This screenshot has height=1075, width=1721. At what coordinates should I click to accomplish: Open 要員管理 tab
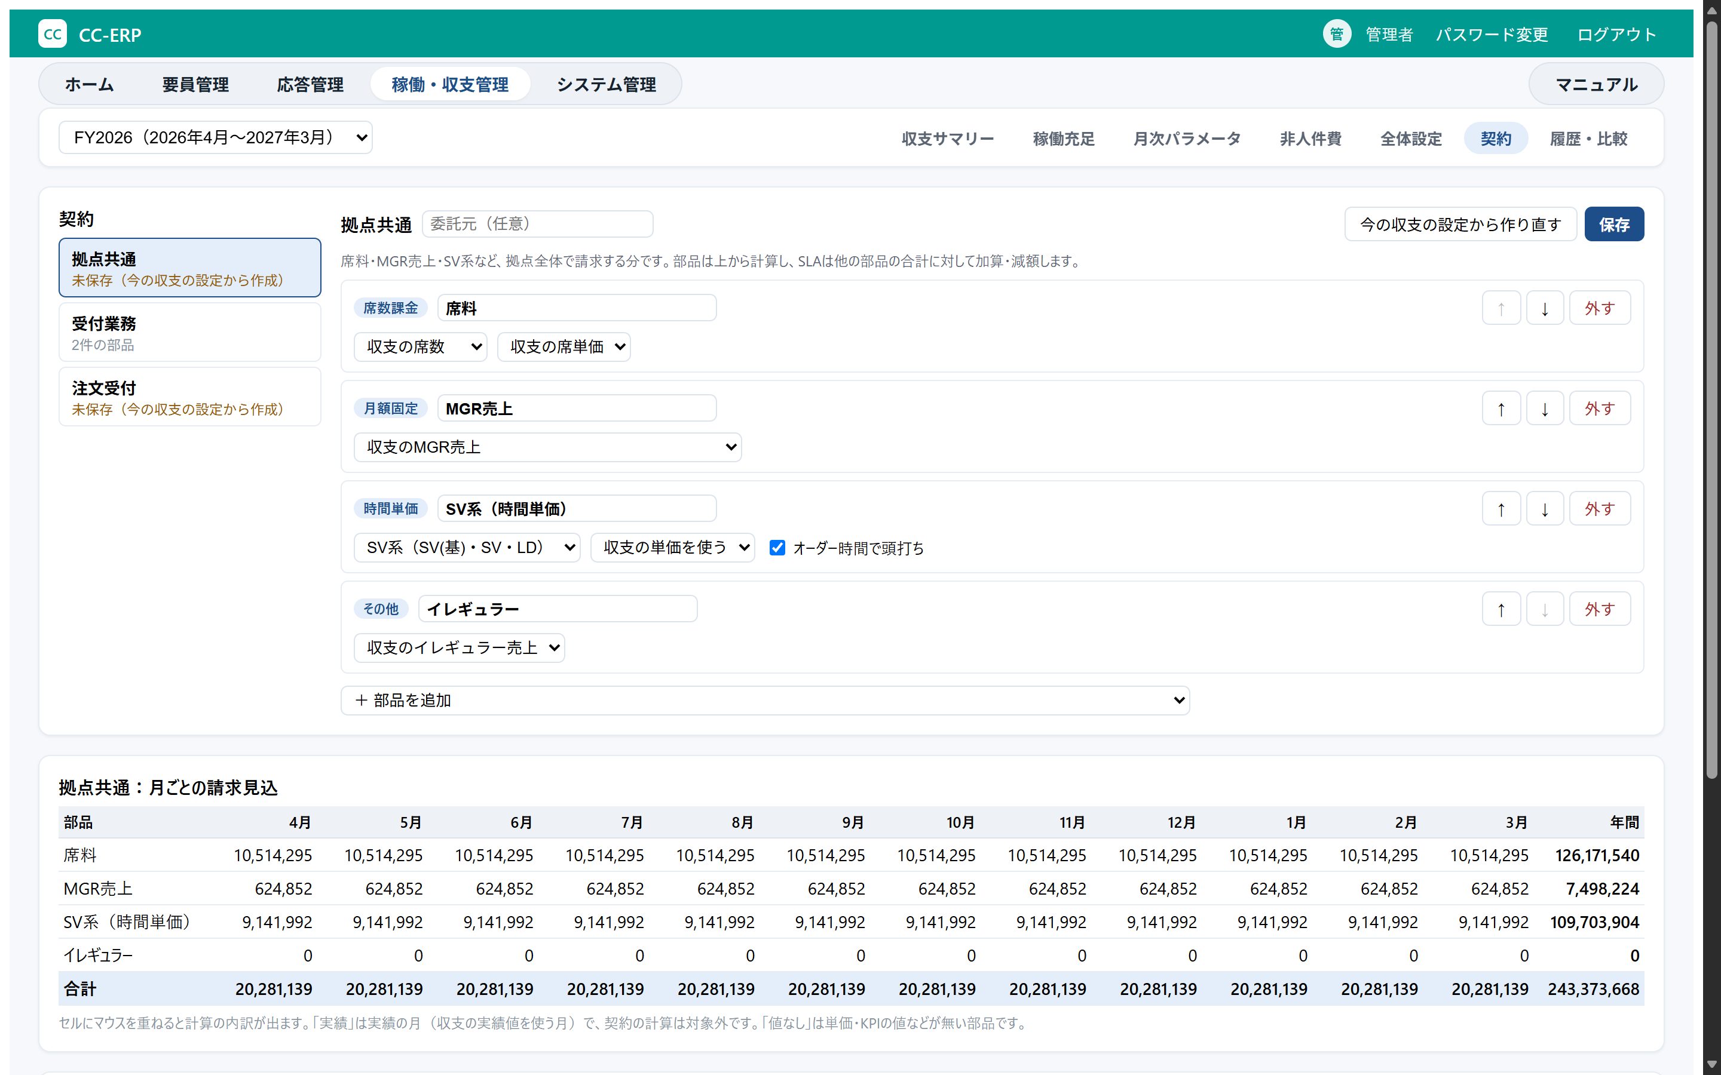(195, 84)
